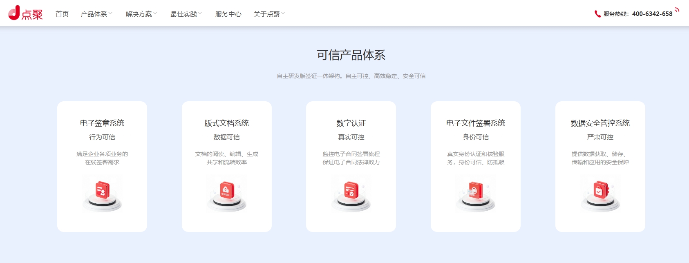This screenshot has height=263, width=689.
Task: Click the 电子签章系统 red product icon
Action: pyautogui.click(x=102, y=191)
